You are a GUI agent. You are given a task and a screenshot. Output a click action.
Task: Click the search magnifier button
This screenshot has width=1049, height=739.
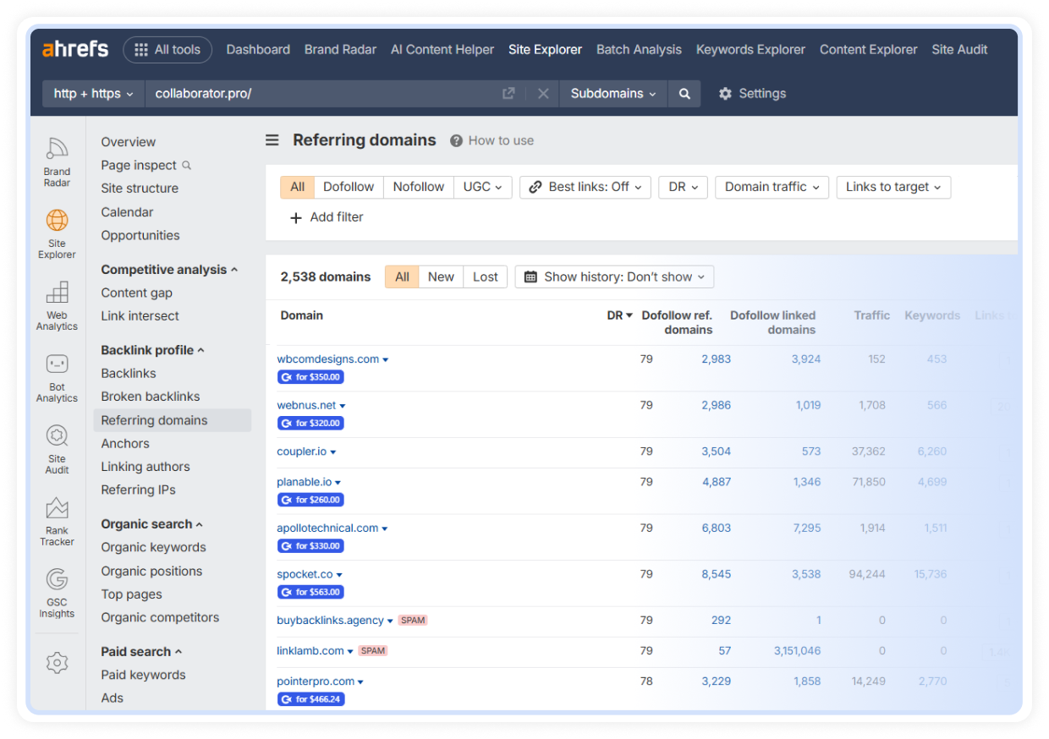[x=684, y=94]
